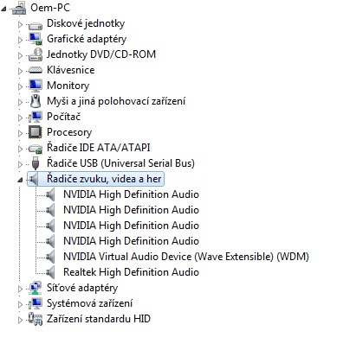Expand the Síťové adaptéry node
The image size is (343, 350).
(x=20, y=289)
